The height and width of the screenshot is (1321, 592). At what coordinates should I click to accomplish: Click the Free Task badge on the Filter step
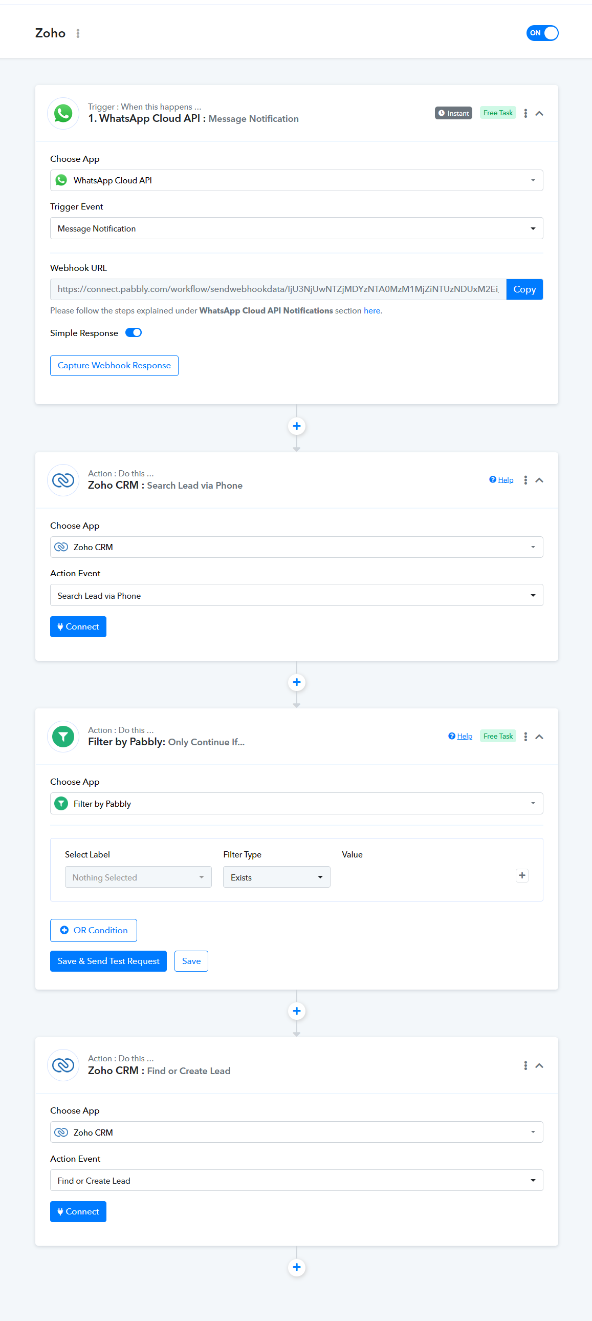pyautogui.click(x=498, y=737)
